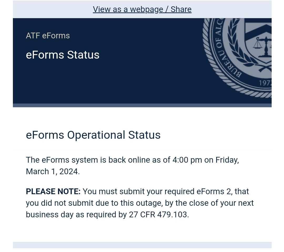Click the scales of justice icon in seal

tap(263, 46)
